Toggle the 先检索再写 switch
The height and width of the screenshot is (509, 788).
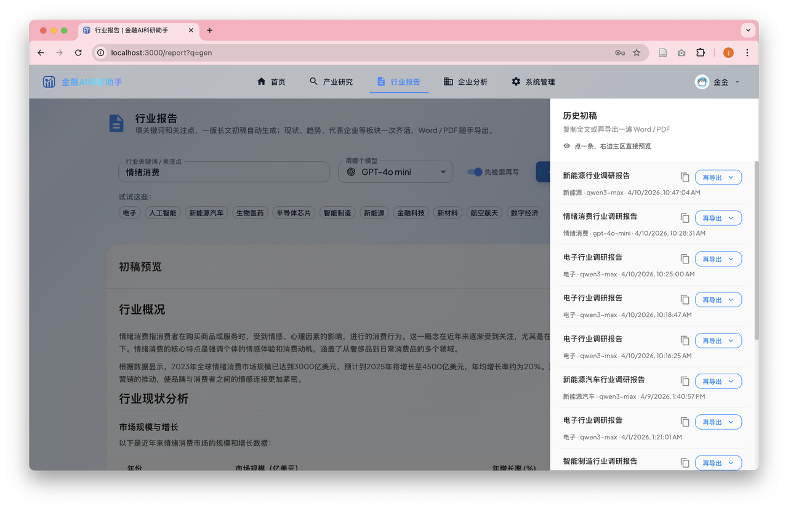[x=475, y=172]
